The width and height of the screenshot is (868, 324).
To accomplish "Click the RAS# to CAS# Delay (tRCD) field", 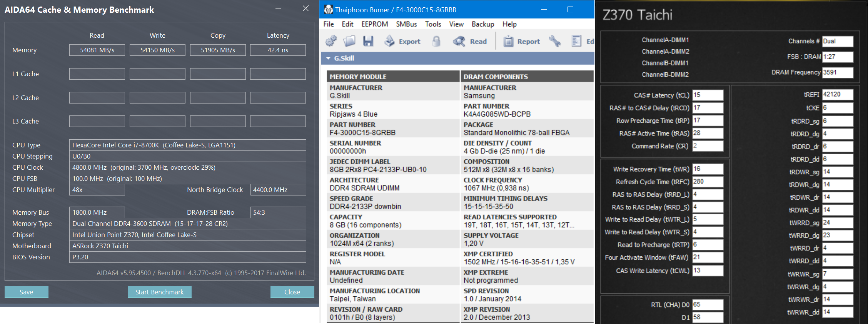I will coord(708,108).
